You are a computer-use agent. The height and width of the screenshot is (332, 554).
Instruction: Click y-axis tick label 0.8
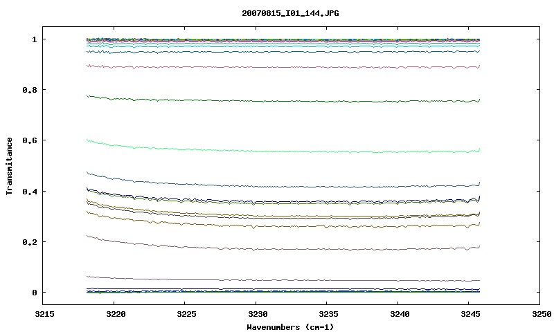(30, 90)
